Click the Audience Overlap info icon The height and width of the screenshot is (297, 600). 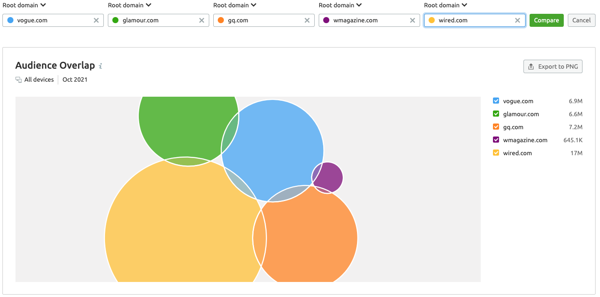coord(101,66)
